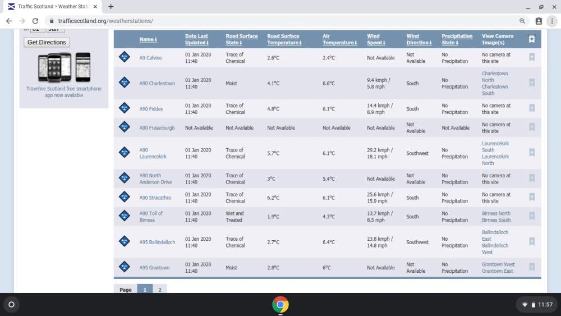Close the Traffic Scotland tab
This screenshot has width=561, height=316.
tap(95, 6)
